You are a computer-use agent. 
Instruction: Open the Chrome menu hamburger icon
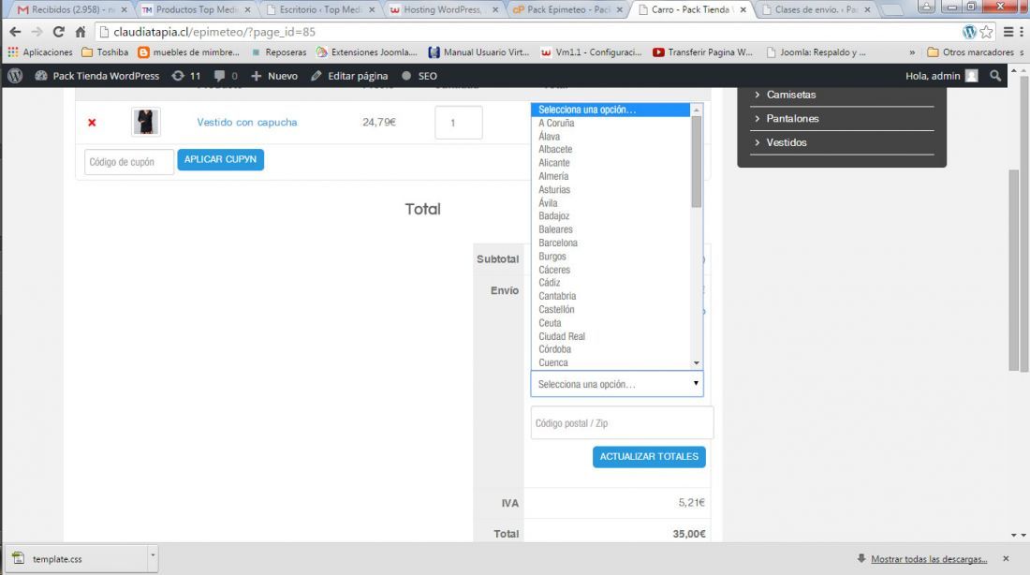(1008, 32)
